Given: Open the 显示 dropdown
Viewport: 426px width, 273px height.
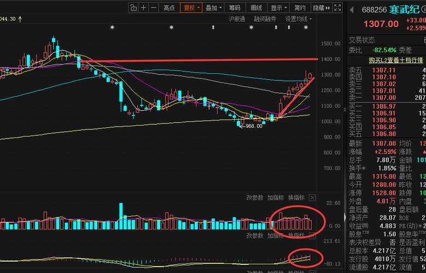Looking at the screenshot, I should tap(278, 8).
